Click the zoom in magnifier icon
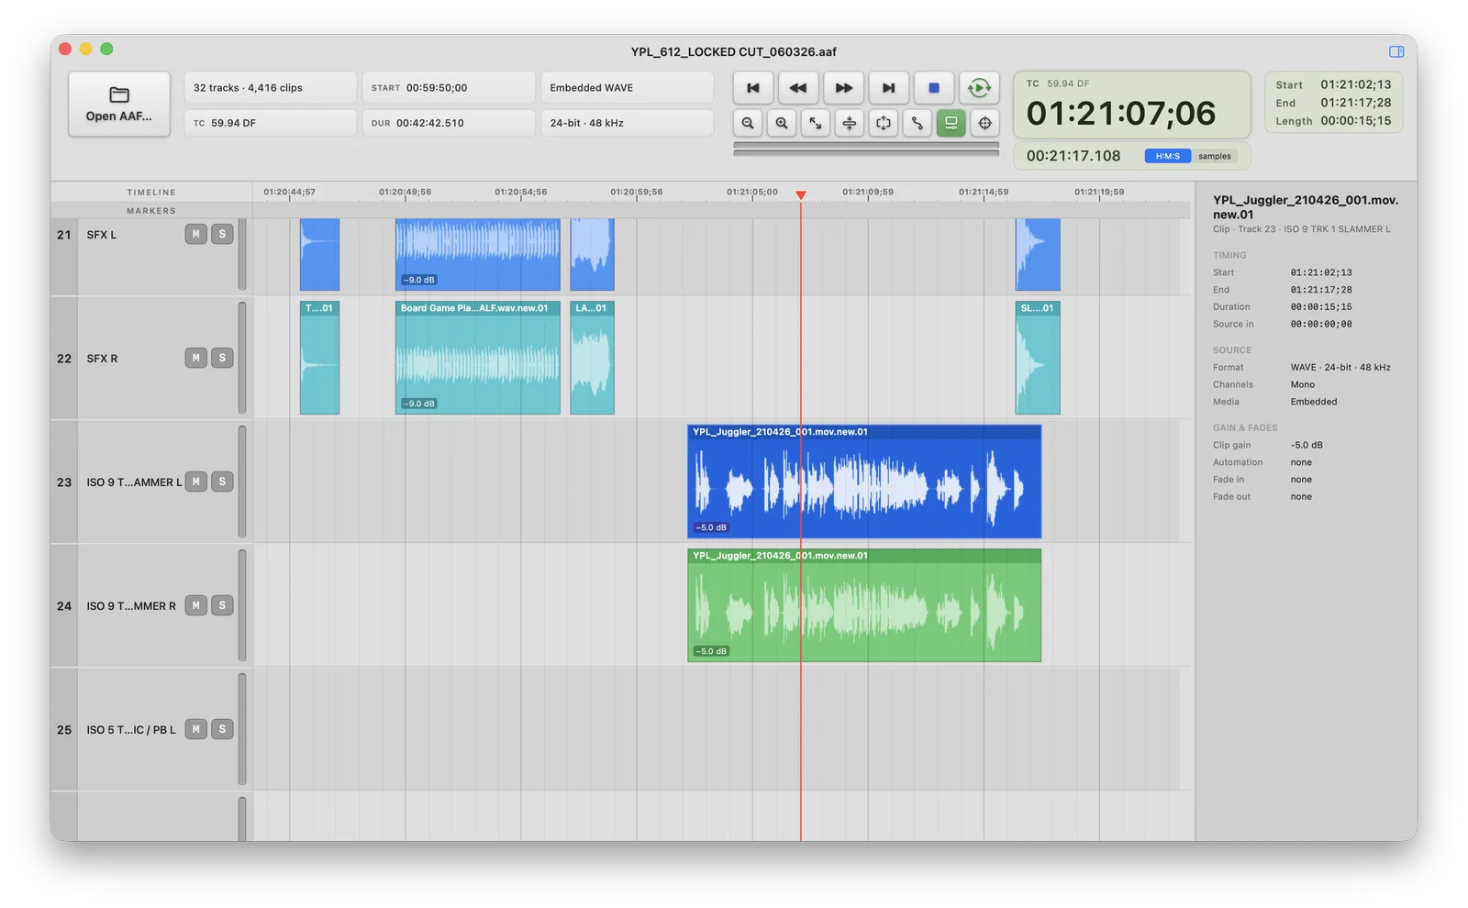The width and height of the screenshot is (1468, 908). [x=782, y=123]
